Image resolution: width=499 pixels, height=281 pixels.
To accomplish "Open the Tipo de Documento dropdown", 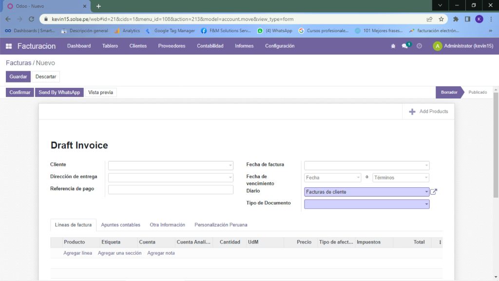I will (366, 204).
